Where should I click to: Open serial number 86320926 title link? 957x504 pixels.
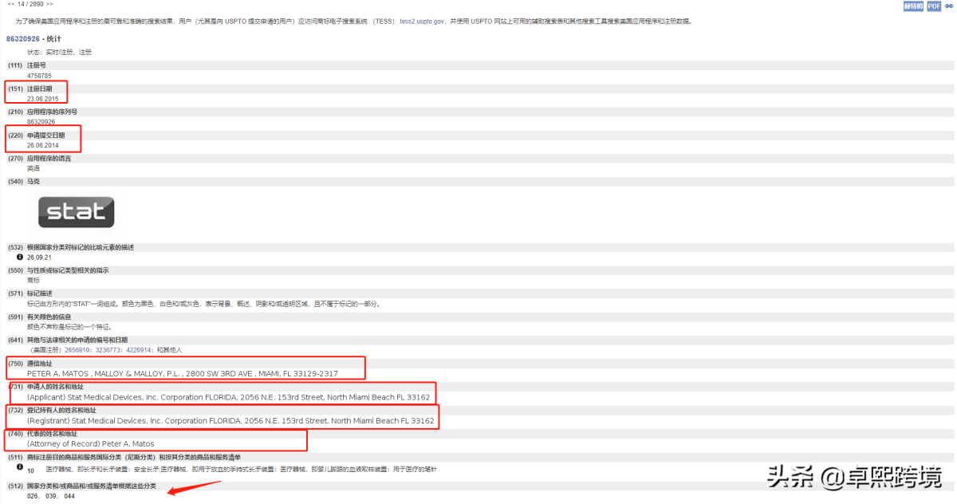[33, 38]
